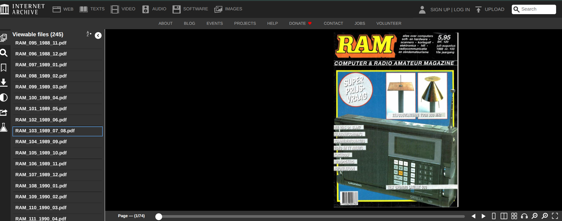The height and width of the screenshot is (221, 562).
Task: Click the page position slider handle
Action: 159,217
